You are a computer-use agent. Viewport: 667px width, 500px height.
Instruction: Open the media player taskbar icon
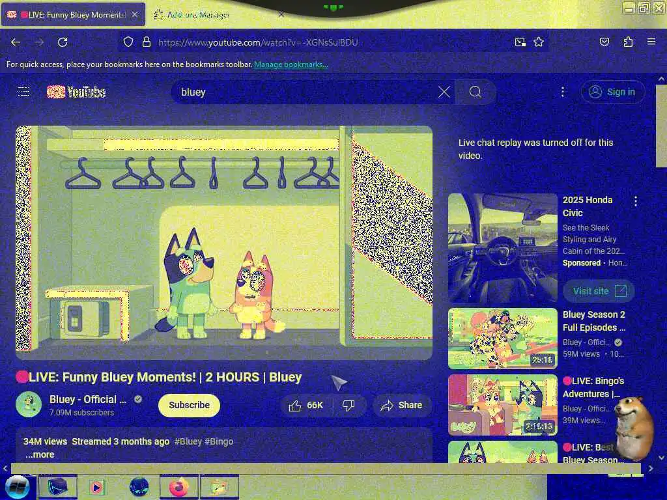click(x=97, y=487)
